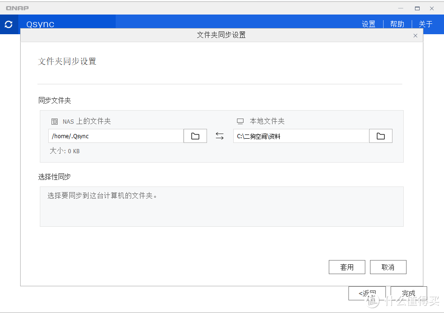Close the QNAP Qsync window

[x=431, y=8]
